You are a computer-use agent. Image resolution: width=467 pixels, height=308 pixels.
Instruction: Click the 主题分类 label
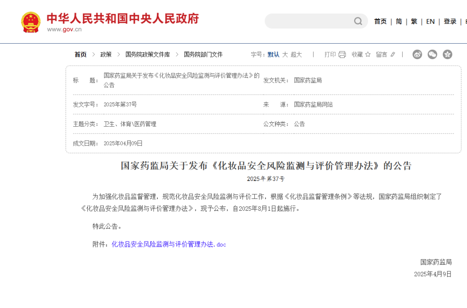(x=86, y=124)
